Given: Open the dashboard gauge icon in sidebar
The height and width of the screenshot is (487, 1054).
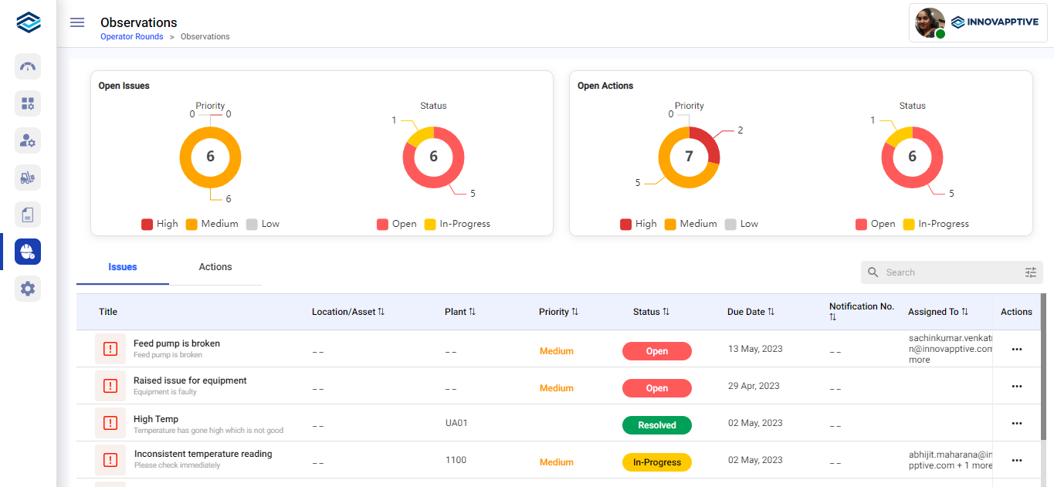Looking at the screenshot, I should (28, 66).
